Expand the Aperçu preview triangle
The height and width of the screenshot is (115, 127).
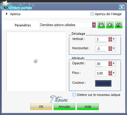click(x=7, y=14)
